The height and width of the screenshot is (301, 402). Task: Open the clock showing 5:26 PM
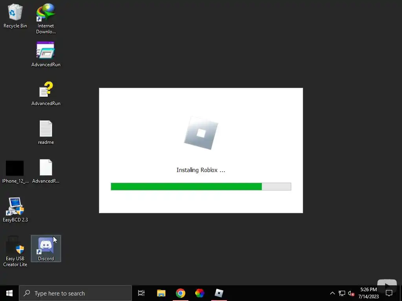pos(368,293)
